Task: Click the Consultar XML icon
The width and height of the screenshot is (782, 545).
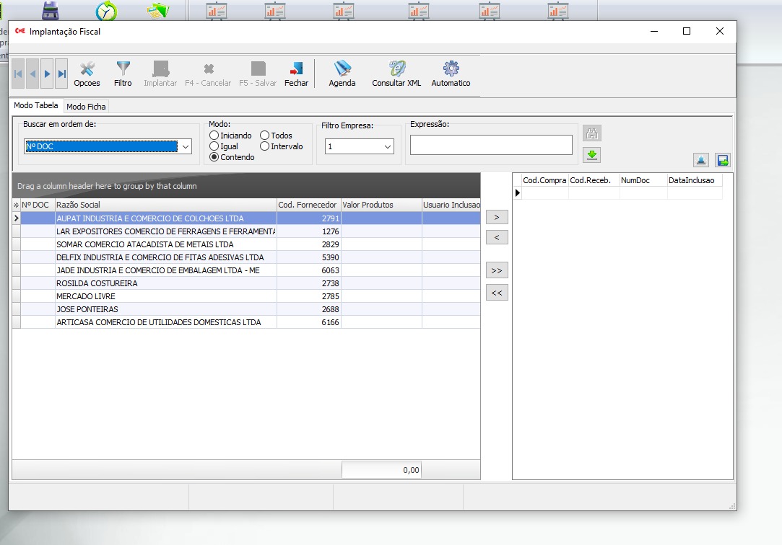Action: (x=396, y=70)
